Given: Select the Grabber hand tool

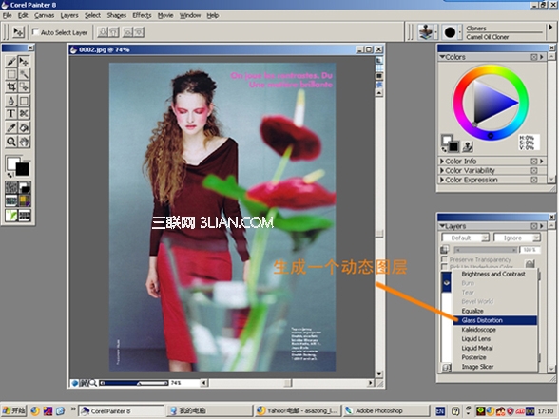Looking at the screenshot, I should point(24,142).
